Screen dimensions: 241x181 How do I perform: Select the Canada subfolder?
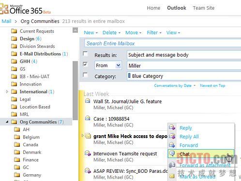tap(30, 145)
